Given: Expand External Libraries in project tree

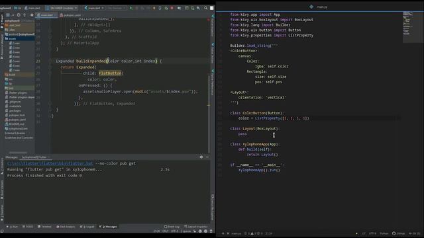Looking at the screenshot, I should [15, 133].
